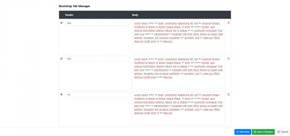Click into the body textarea of row aaa
Image resolution: width=290 pixels, height=136 pixels.
coord(178,37)
